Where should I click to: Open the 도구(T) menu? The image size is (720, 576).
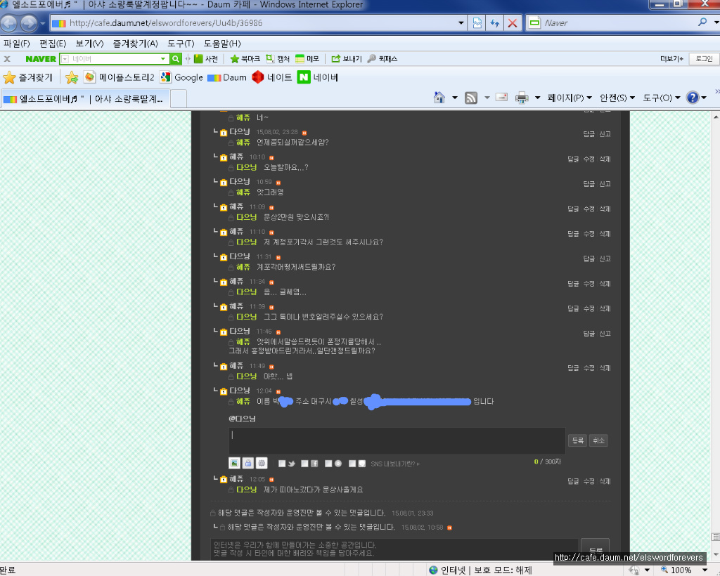[x=181, y=44]
